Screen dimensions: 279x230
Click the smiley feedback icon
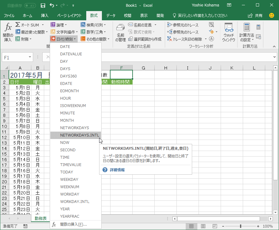tap(271, 15)
